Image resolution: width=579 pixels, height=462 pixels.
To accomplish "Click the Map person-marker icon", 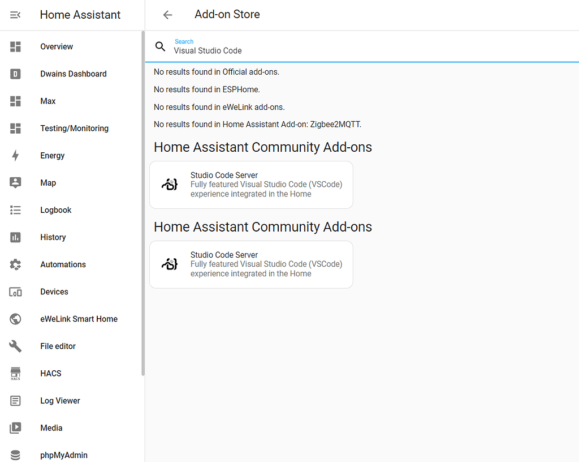I will pos(15,183).
